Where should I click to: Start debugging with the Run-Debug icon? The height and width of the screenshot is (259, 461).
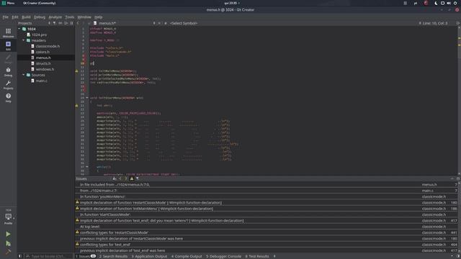coord(8,243)
